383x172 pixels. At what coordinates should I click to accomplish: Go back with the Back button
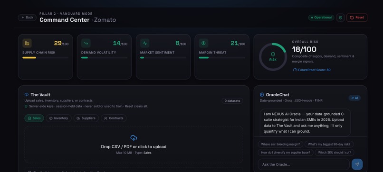27,18
